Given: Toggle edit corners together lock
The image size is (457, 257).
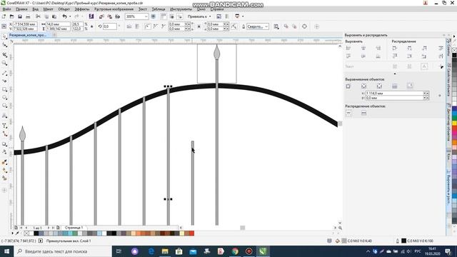Looking at the screenshot, I should coord(199,26).
